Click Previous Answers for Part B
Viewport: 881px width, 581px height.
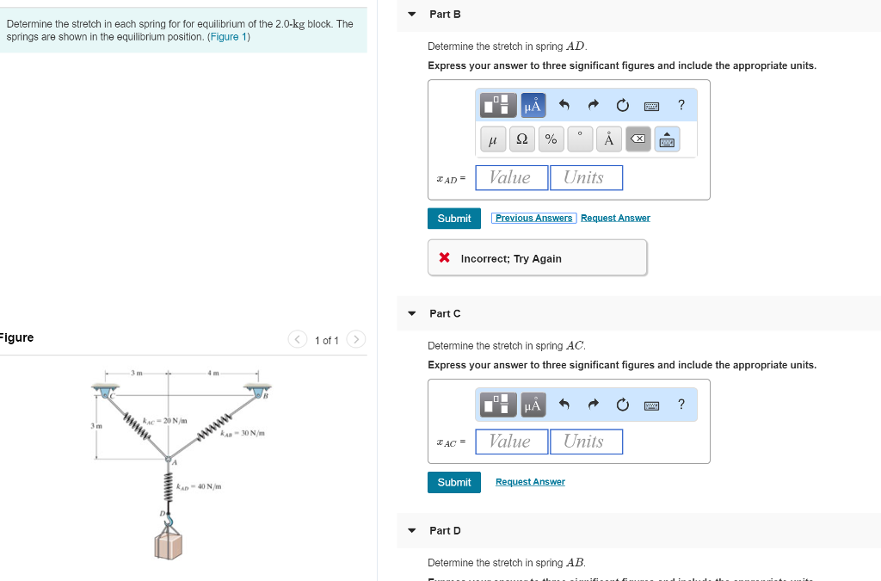pyautogui.click(x=533, y=218)
